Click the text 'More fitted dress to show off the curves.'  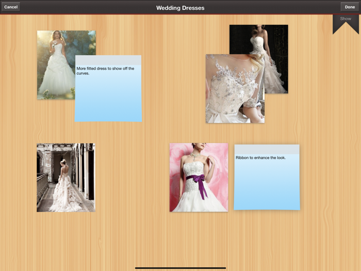tap(105, 71)
